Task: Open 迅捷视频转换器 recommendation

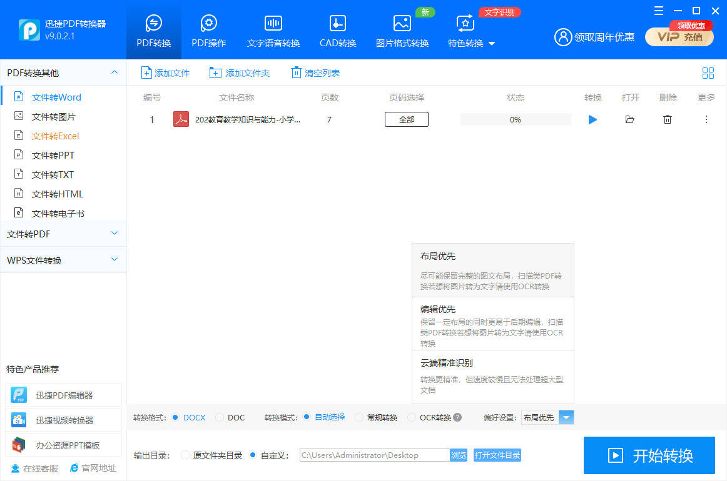Action: tap(64, 420)
